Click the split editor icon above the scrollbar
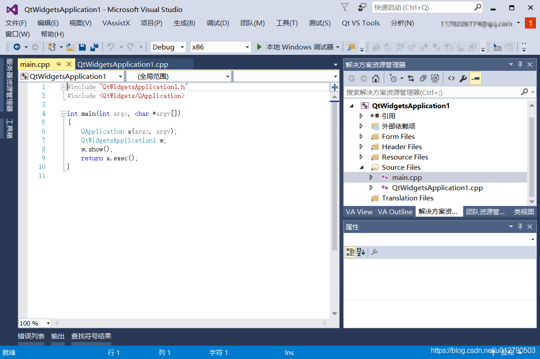The width and height of the screenshot is (540, 359). click(334, 87)
